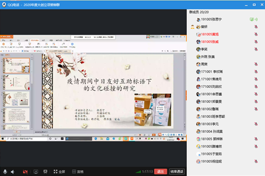Image resolution: width=265 pixels, height=176 pixels.
Task: Click the green sharing-screen icon for 191005张思宁
Action: point(252,19)
